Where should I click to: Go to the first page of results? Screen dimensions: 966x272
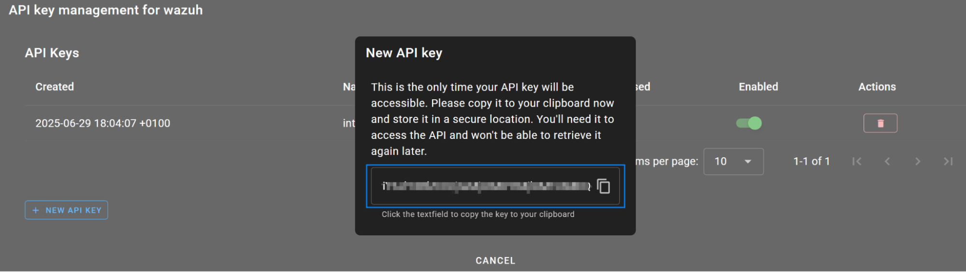857,162
